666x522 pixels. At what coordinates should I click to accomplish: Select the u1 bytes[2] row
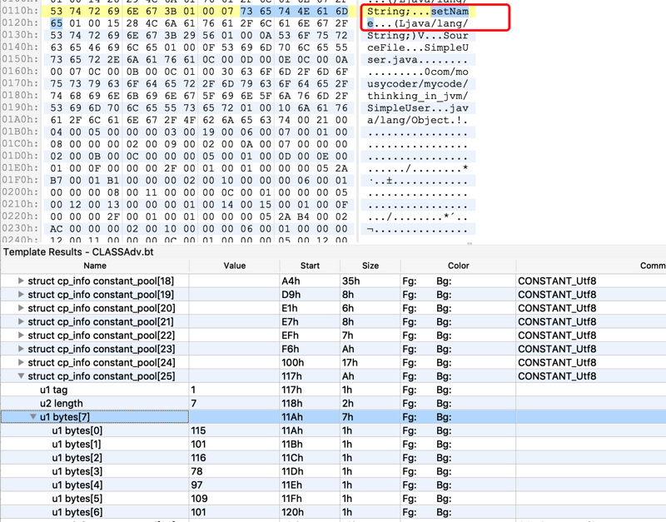[x=333, y=457]
